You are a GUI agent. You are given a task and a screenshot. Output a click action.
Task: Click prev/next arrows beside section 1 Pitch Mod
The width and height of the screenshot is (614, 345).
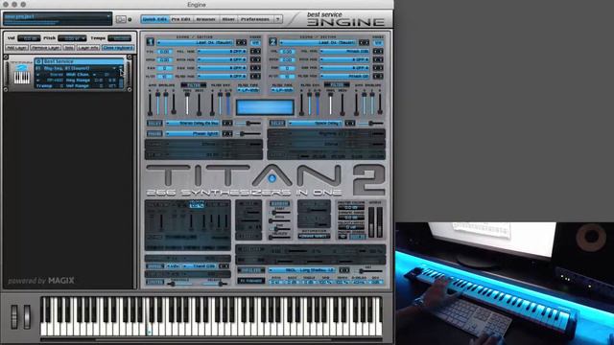[255, 59]
